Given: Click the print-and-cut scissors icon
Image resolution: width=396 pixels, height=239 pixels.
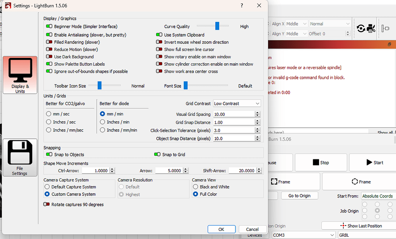Looking at the screenshot, I should pos(371,28).
